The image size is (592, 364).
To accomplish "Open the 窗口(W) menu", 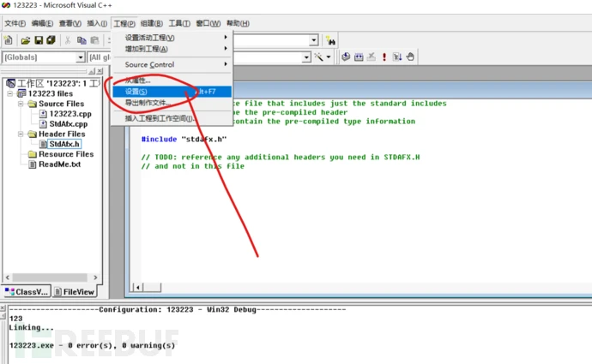I will point(208,23).
